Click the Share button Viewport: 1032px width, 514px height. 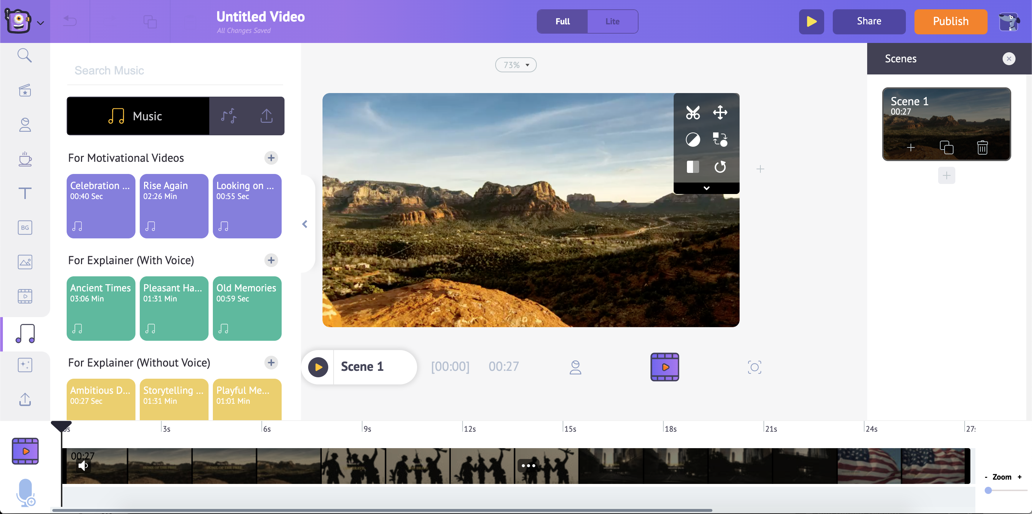tap(869, 21)
